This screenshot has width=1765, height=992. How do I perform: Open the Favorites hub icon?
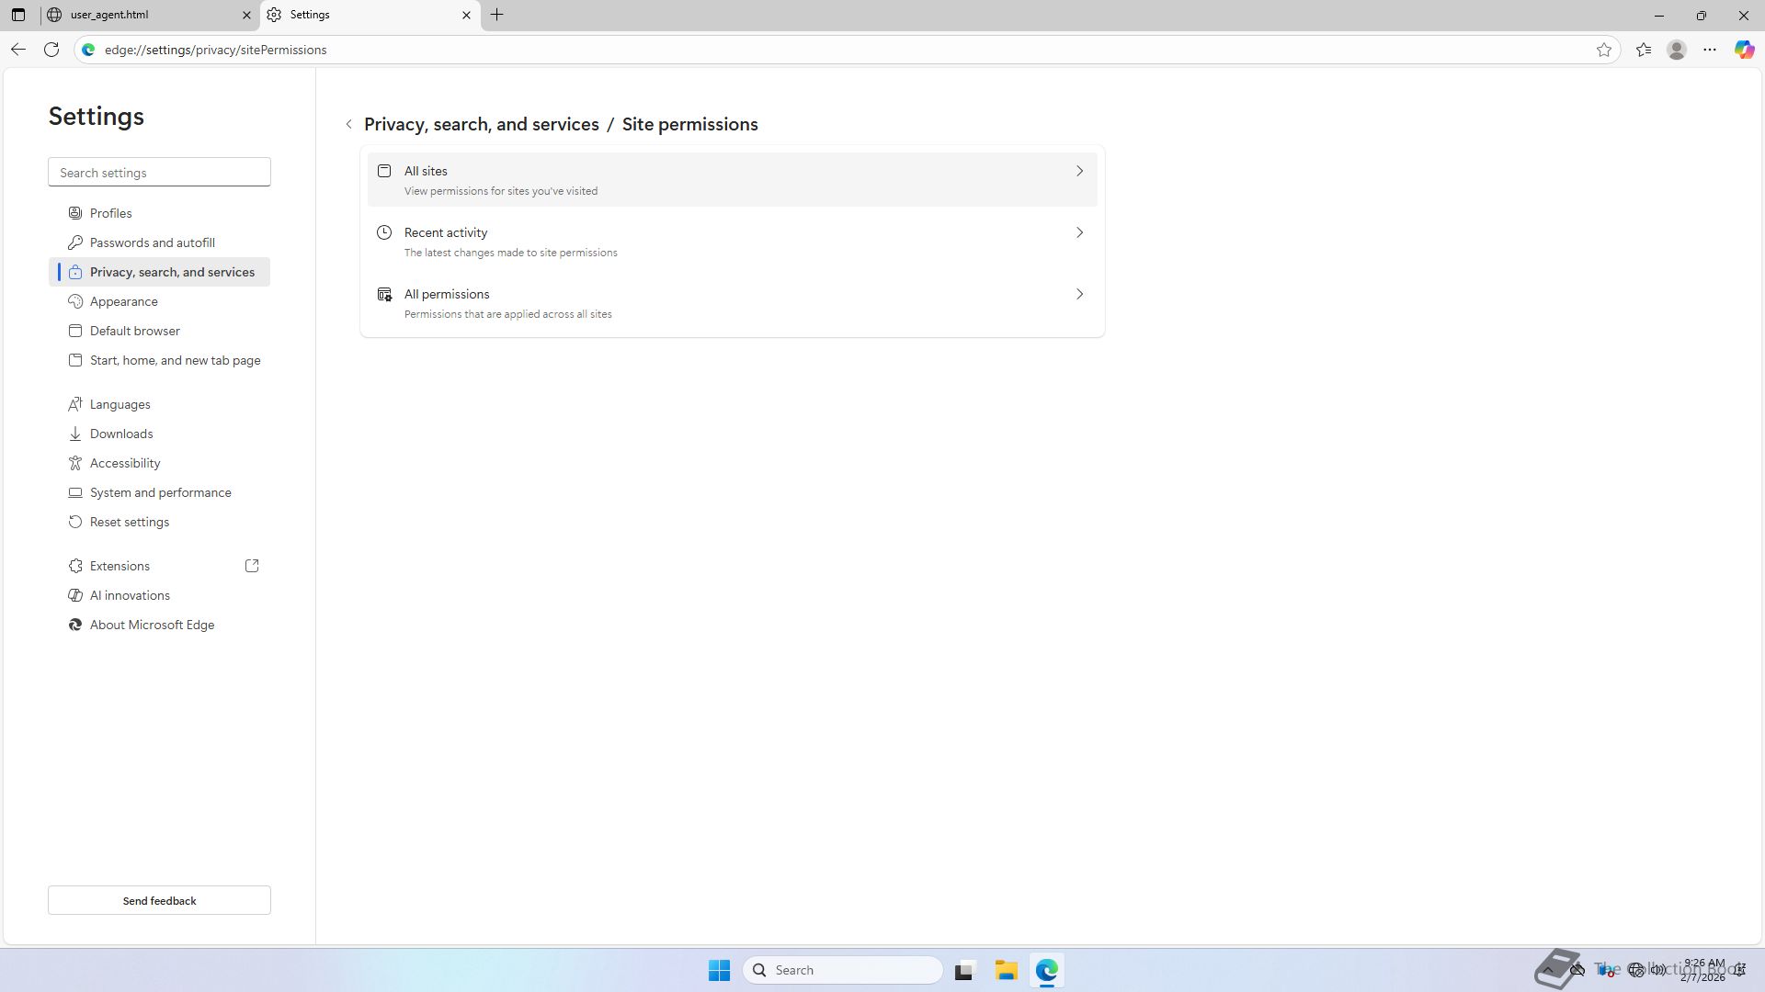1644,50
